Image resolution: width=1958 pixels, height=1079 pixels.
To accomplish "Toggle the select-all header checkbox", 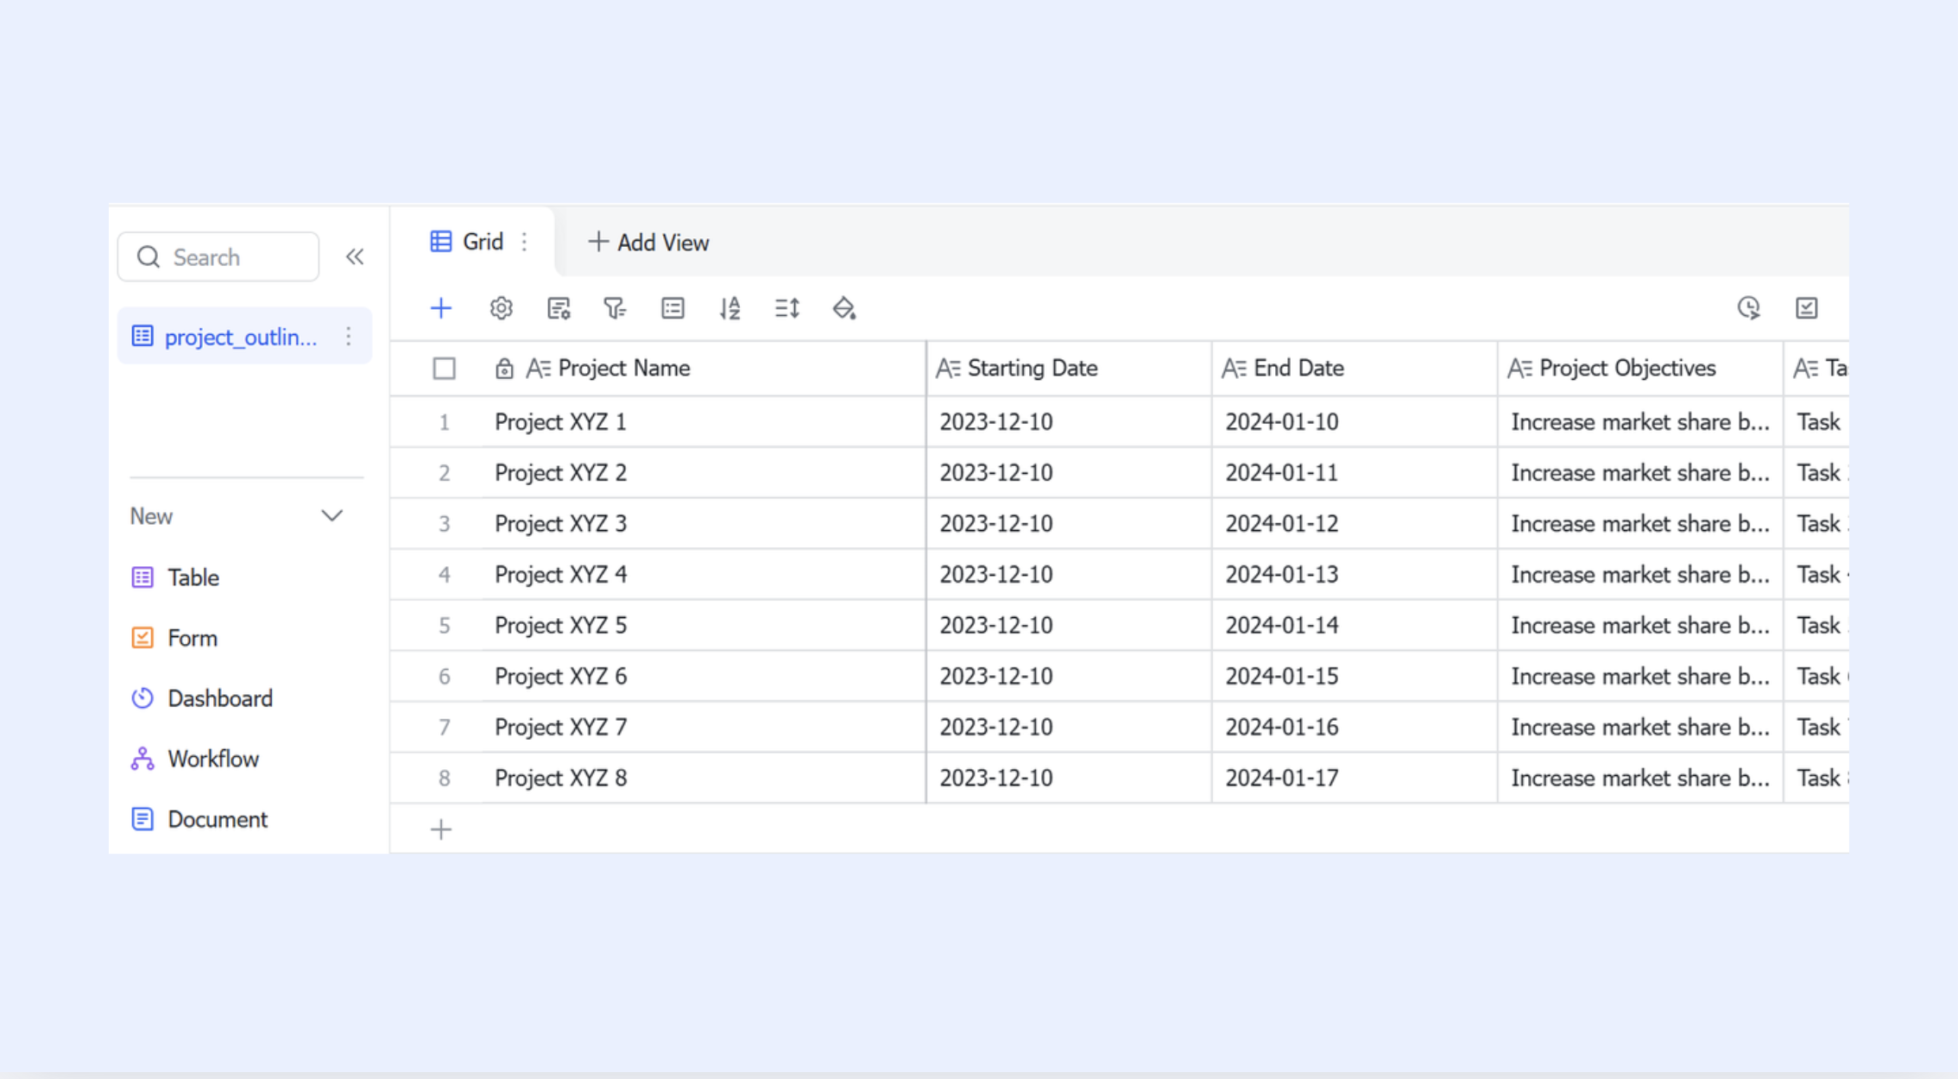I will click(444, 369).
